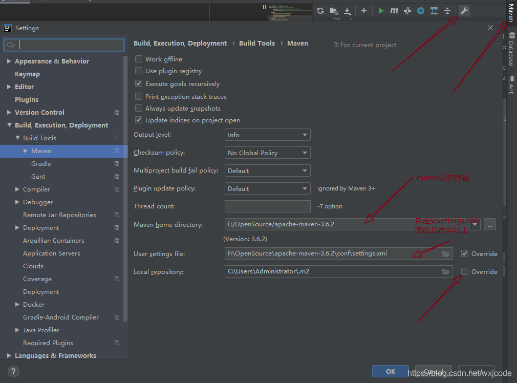Click User settings file path field
Image resolution: width=517 pixels, height=383 pixels.
click(x=339, y=253)
